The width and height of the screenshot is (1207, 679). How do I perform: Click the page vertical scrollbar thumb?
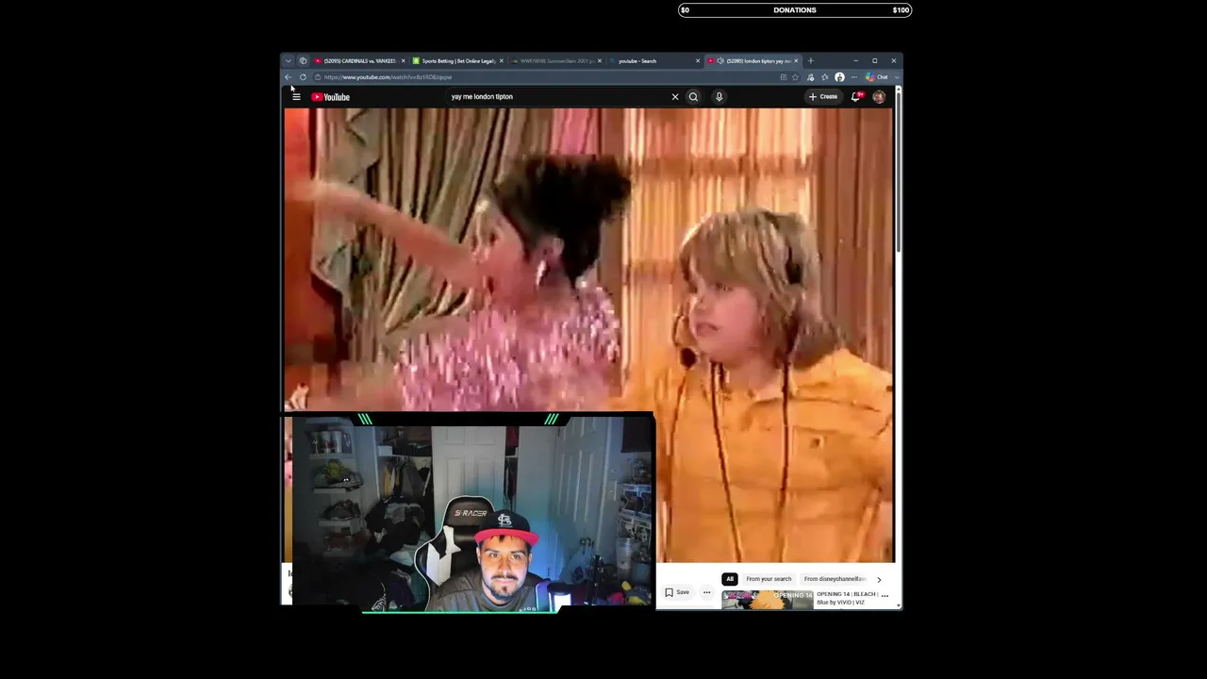click(x=899, y=174)
